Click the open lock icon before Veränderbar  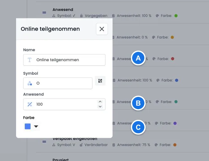coord(81,145)
